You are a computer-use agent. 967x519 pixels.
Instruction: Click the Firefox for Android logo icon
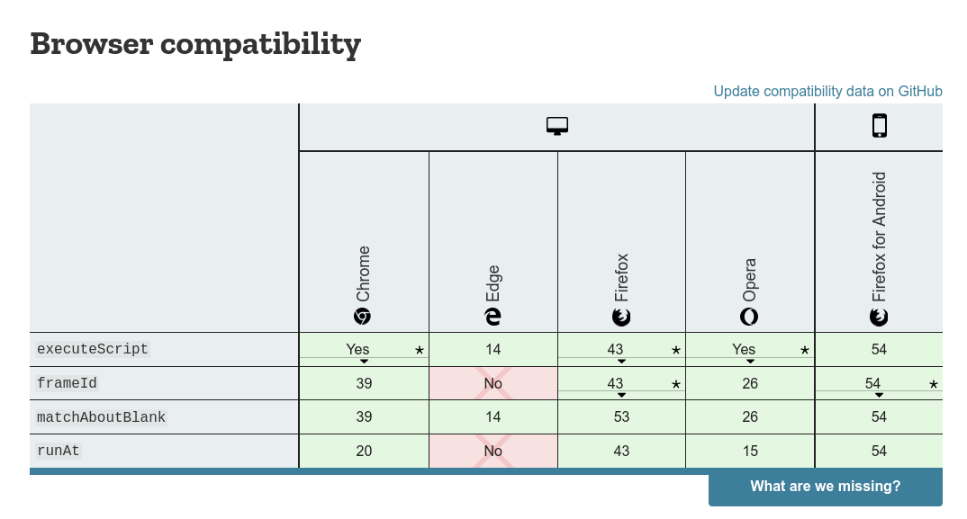pyautogui.click(x=879, y=317)
